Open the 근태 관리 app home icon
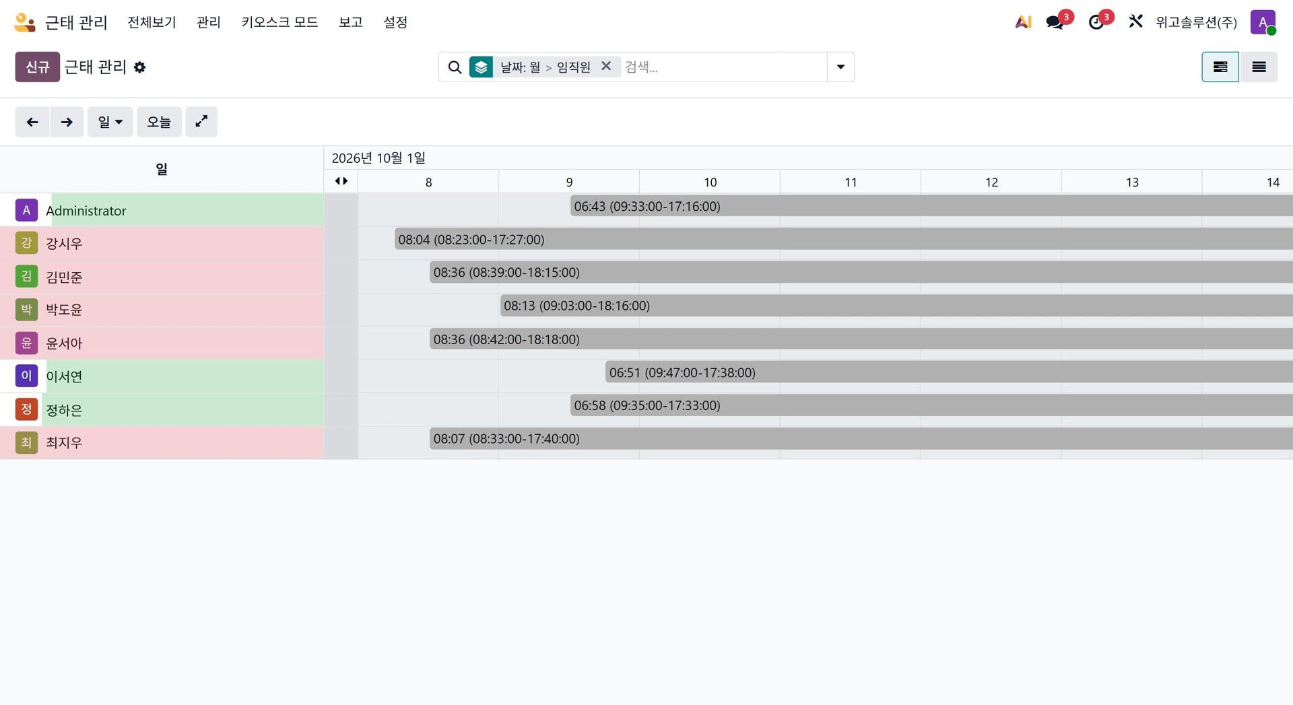Viewport: 1293px width, 705px height. (x=25, y=22)
